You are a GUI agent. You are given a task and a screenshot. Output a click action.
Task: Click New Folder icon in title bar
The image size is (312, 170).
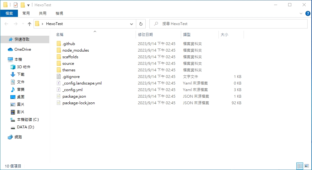point(23,5)
